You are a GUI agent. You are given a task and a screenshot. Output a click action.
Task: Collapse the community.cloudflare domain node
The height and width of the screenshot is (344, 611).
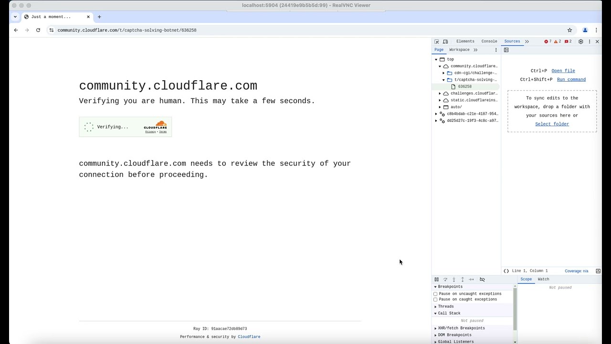point(440,66)
